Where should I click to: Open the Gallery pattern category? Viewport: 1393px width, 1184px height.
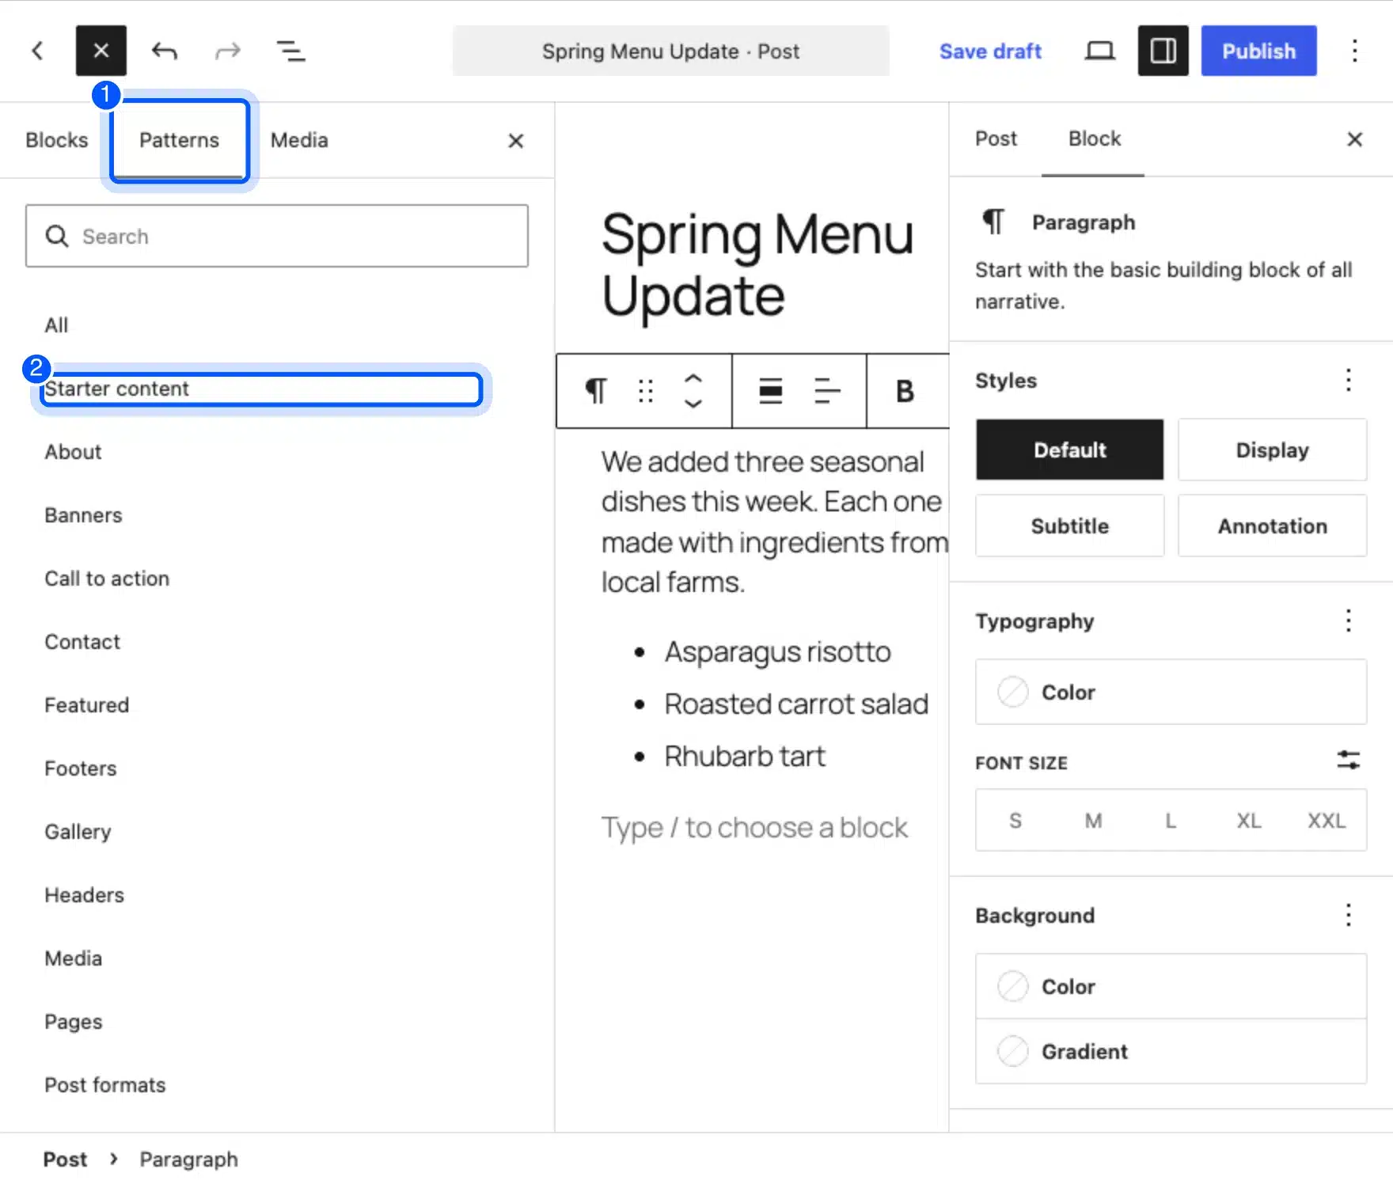pyautogui.click(x=78, y=832)
